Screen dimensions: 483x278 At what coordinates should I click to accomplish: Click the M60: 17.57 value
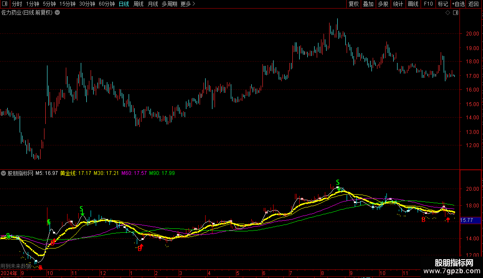point(134,173)
